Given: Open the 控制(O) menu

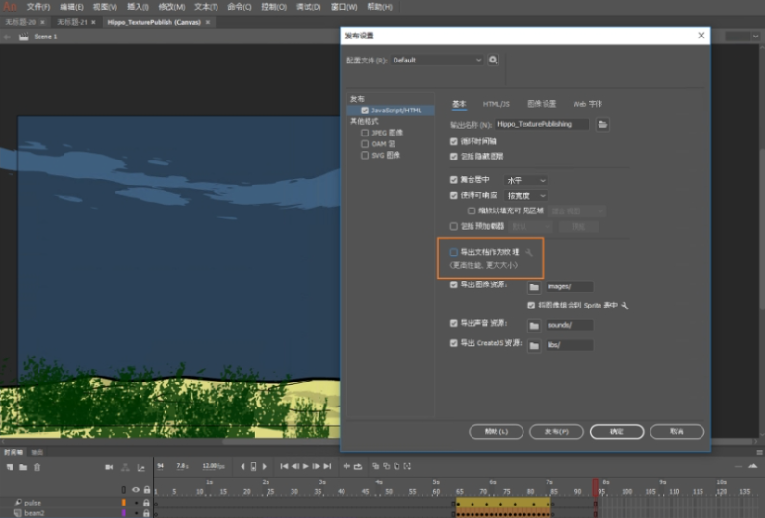Looking at the screenshot, I should (x=273, y=7).
